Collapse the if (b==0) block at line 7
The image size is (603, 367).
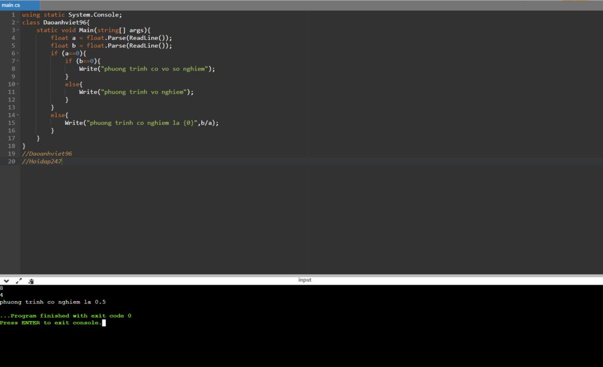coord(18,61)
